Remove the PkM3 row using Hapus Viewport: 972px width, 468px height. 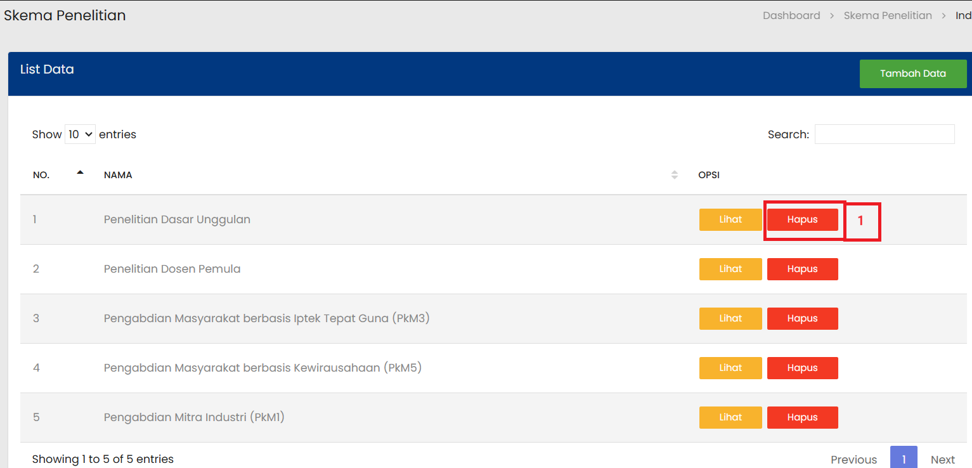pos(802,318)
